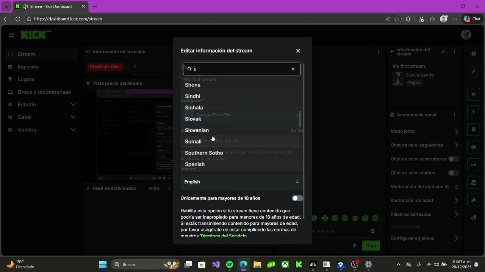The width and height of the screenshot is (485, 272).
Task: Open the hamburger sidebar menu
Action: [11, 35]
